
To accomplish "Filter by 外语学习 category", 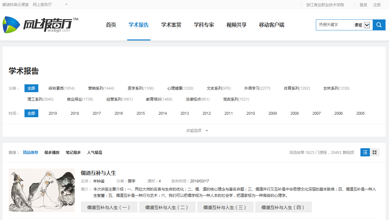I will click(x=257, y=88).
